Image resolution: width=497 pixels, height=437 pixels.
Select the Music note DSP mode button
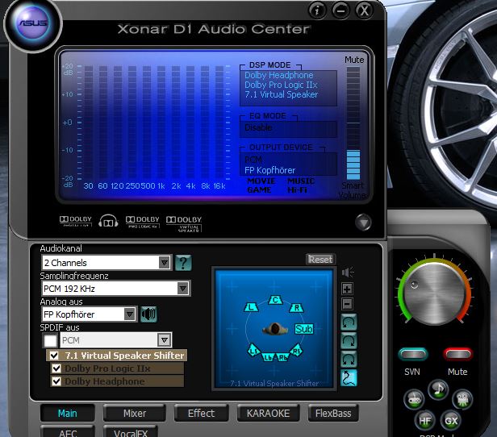[438, 389]
